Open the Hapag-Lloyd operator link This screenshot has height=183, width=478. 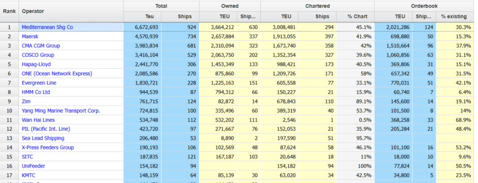[36, 64]
